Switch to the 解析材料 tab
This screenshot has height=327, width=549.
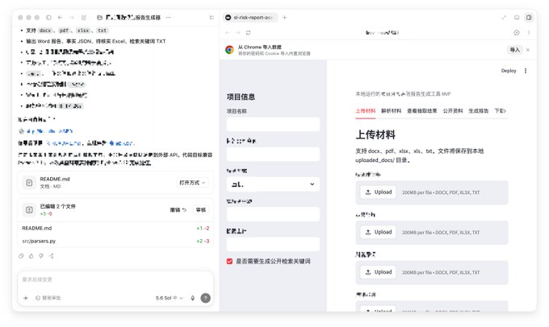[x=391, y=111]
